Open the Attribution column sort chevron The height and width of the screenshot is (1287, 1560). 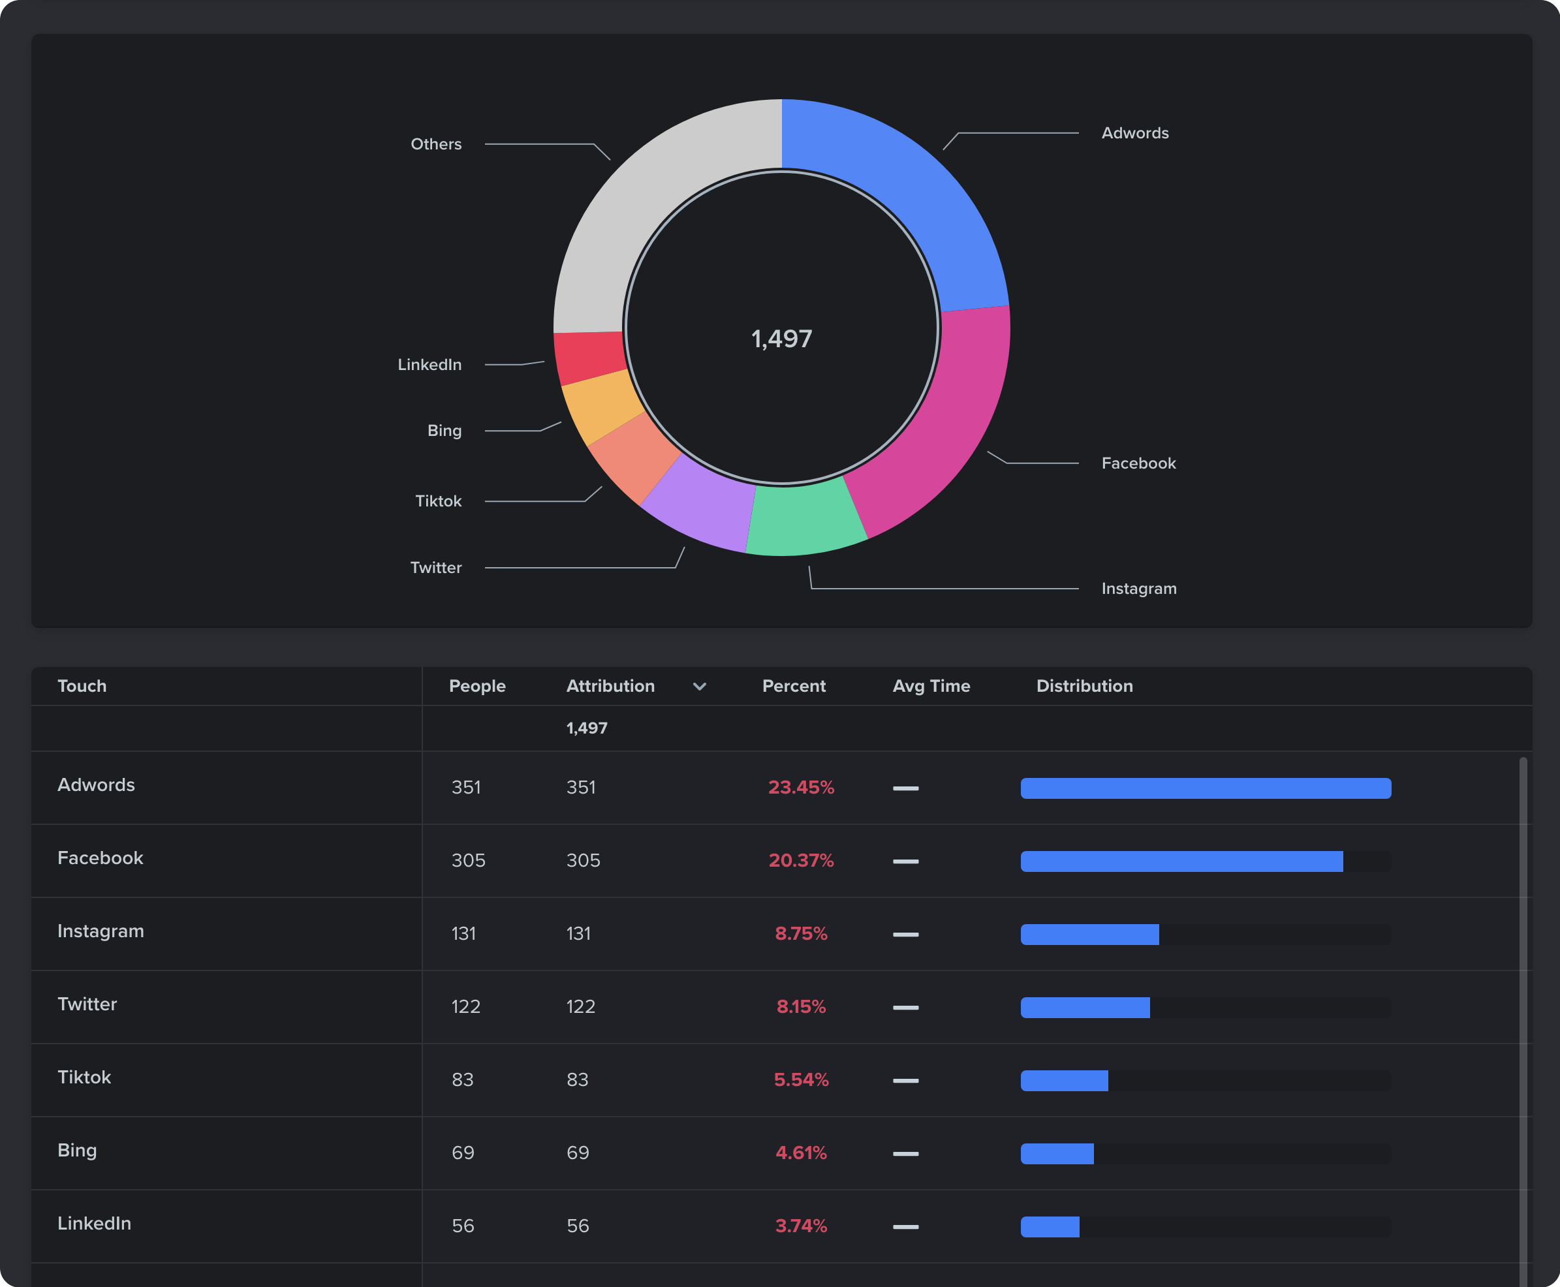coord(699,687)
